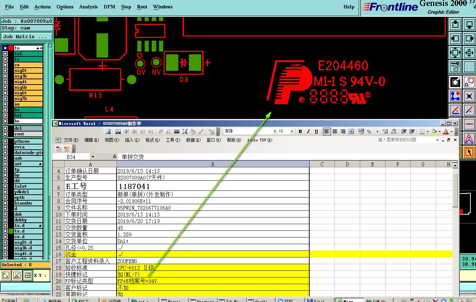Viewport: 476px width, 302px height.
Task: Click the red triangle arrow tool icon
Action: (x=469, y=138)
